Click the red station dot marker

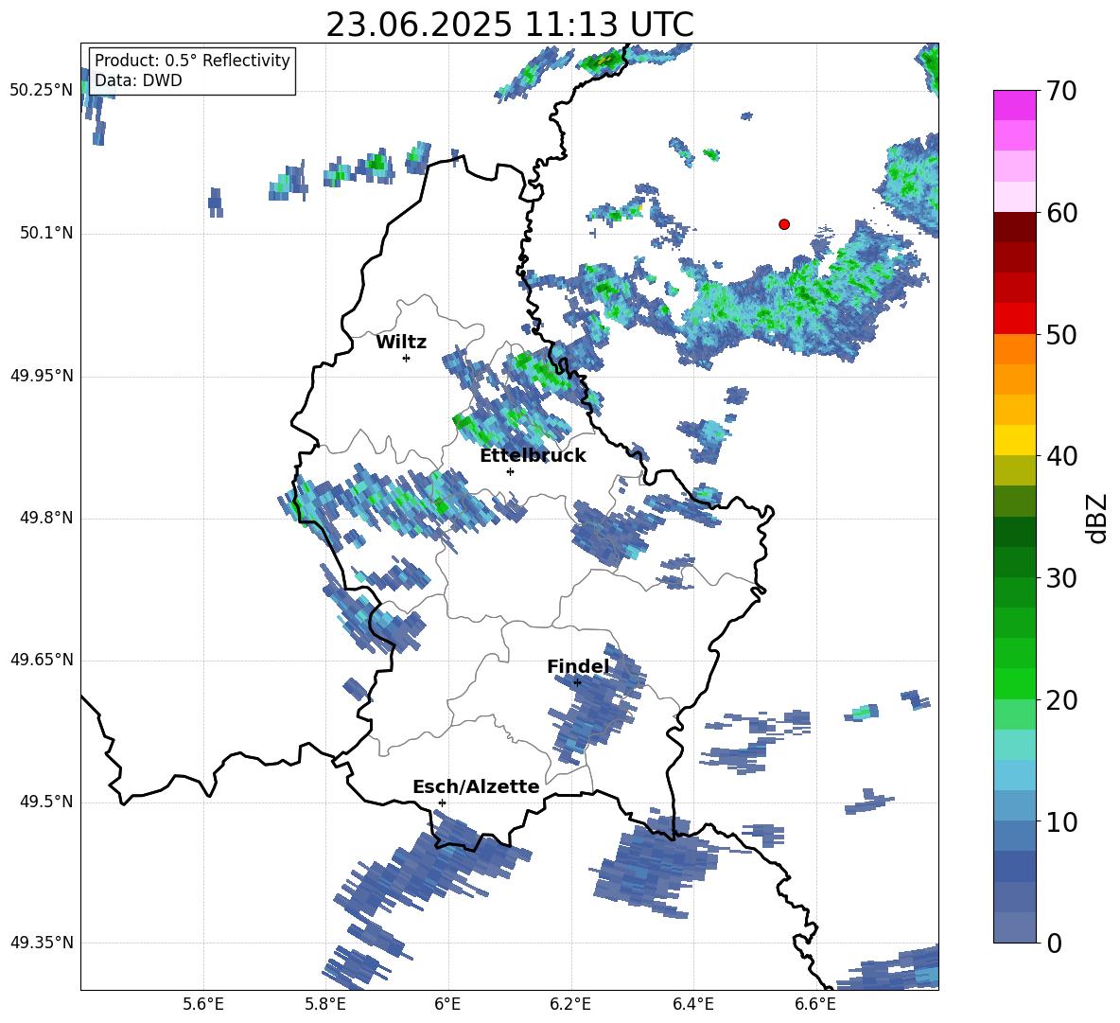[x=784, y=224]
